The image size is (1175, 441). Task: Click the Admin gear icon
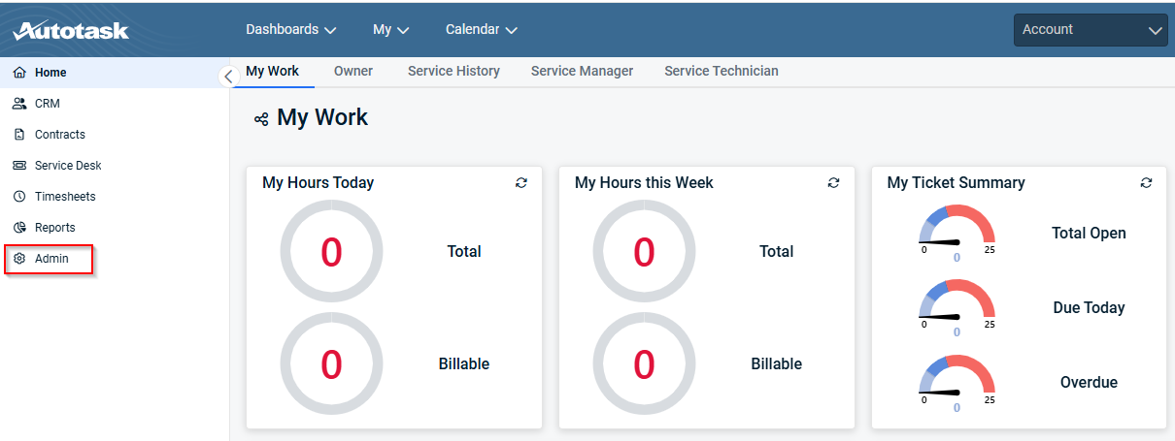point(19,259)
